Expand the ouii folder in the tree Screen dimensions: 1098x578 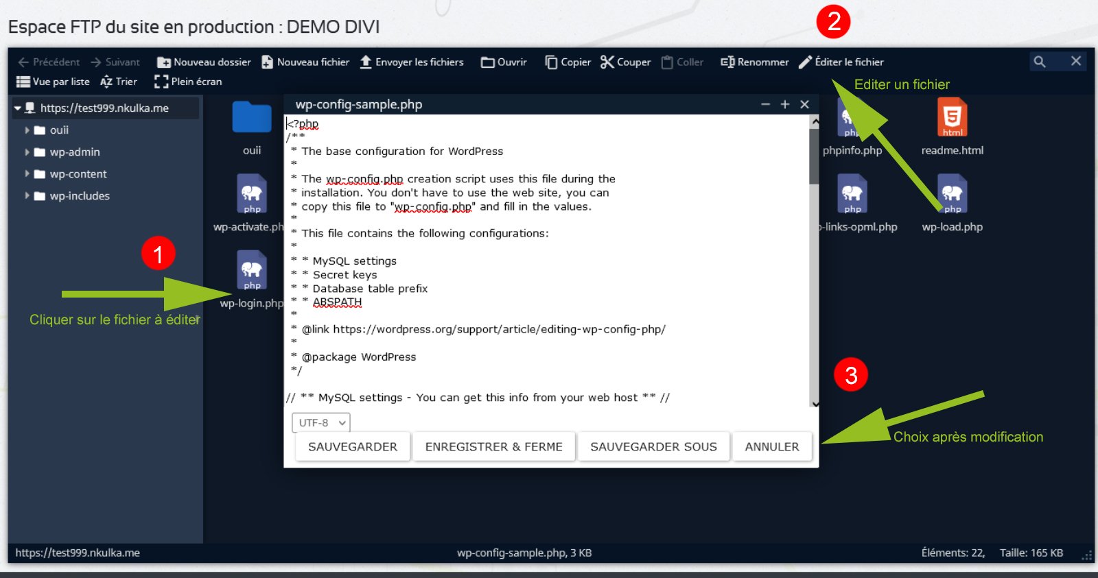(x=27, y=130)
